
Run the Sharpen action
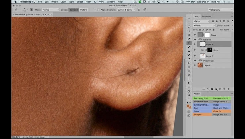click(x=202, y=115)
